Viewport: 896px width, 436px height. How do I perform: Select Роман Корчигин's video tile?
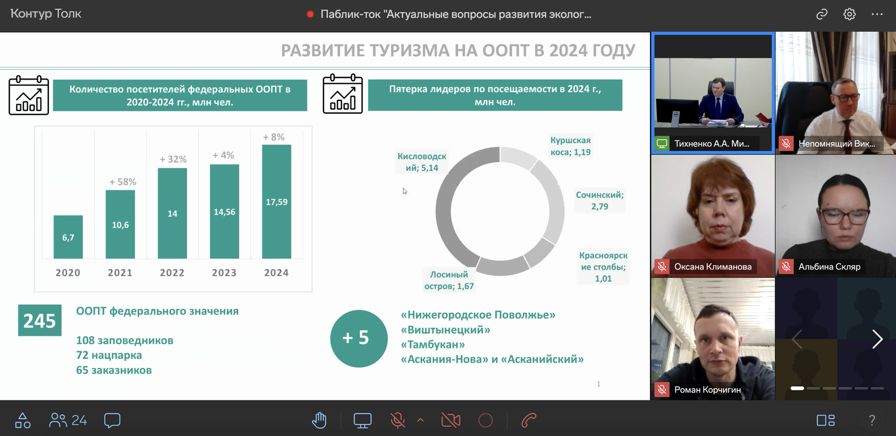click(713, 339)
